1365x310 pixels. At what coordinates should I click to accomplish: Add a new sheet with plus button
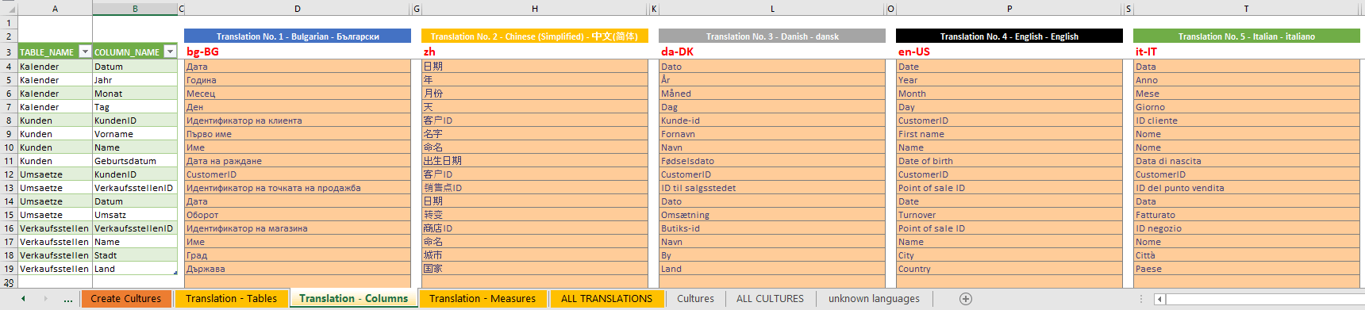pyautogui.click(x=965, y=299)
